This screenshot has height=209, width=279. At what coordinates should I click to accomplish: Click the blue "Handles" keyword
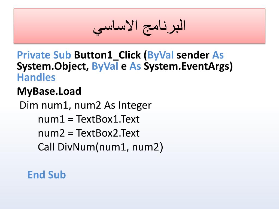point(36,78)
